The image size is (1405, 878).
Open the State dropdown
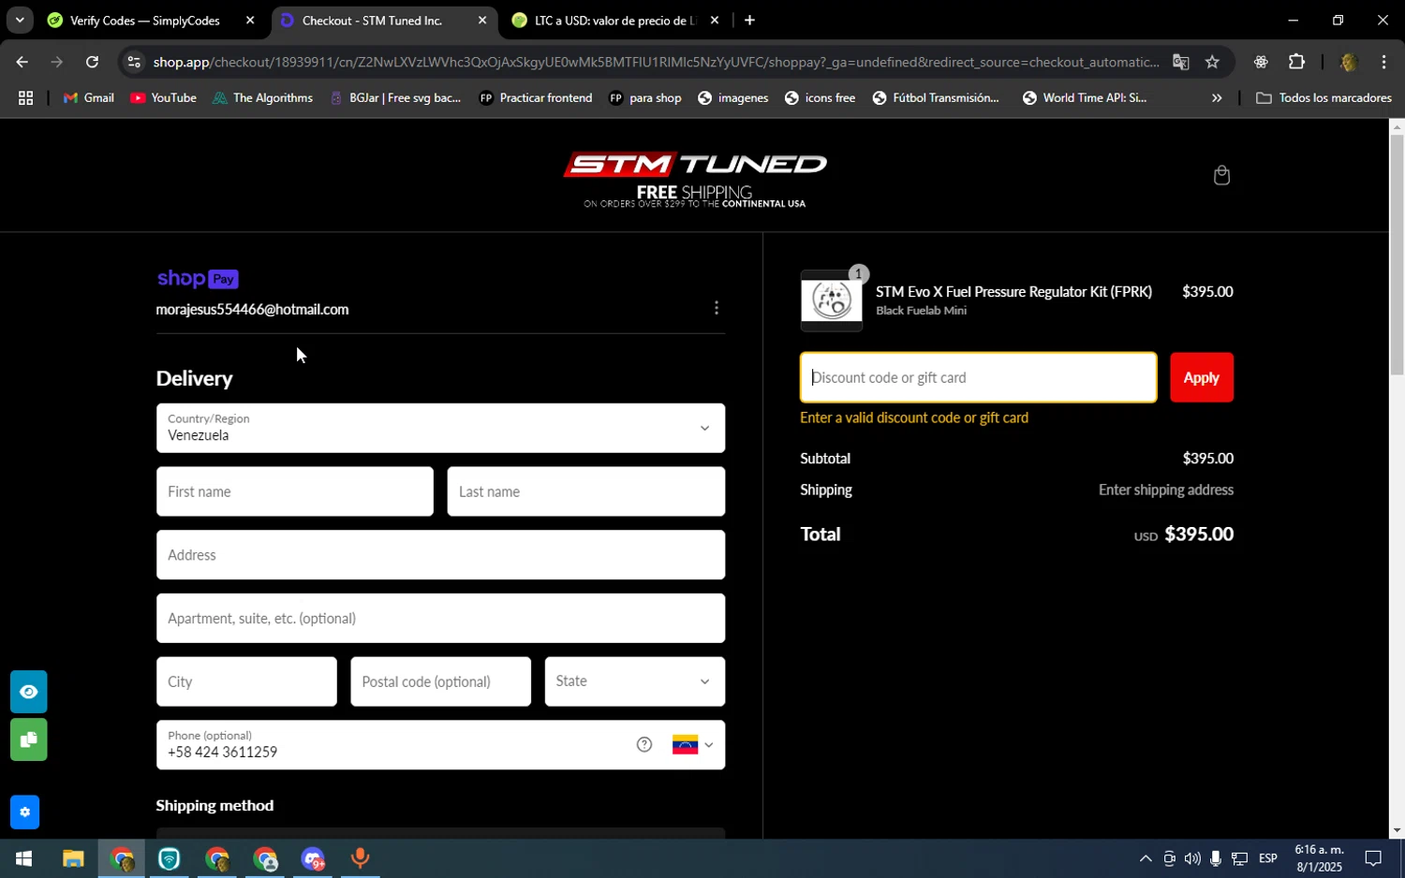[x=634, y=681]
